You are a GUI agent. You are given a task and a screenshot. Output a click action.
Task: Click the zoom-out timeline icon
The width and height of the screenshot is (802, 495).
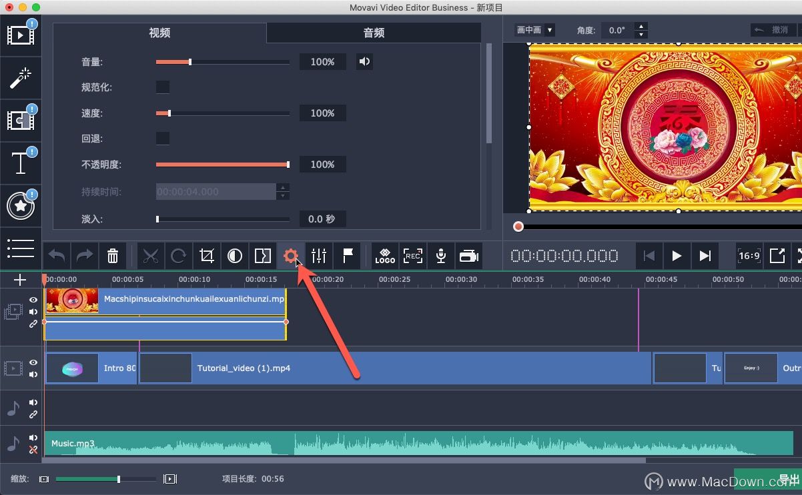click(x=44, y=479)
